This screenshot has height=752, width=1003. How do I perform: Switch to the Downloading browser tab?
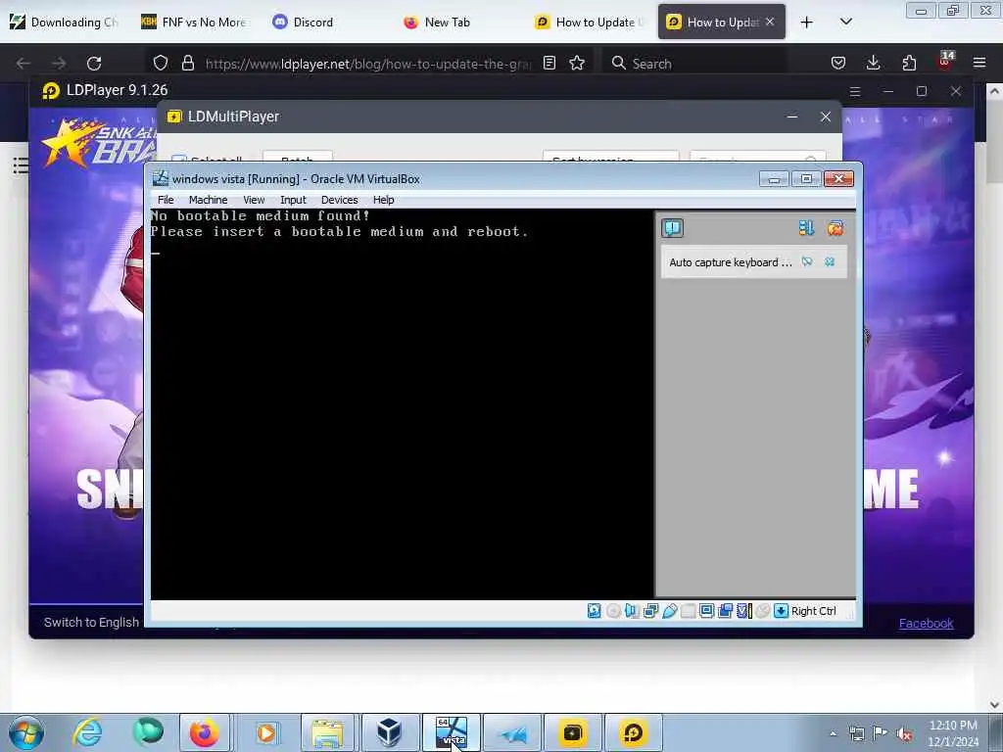(64, 22)
